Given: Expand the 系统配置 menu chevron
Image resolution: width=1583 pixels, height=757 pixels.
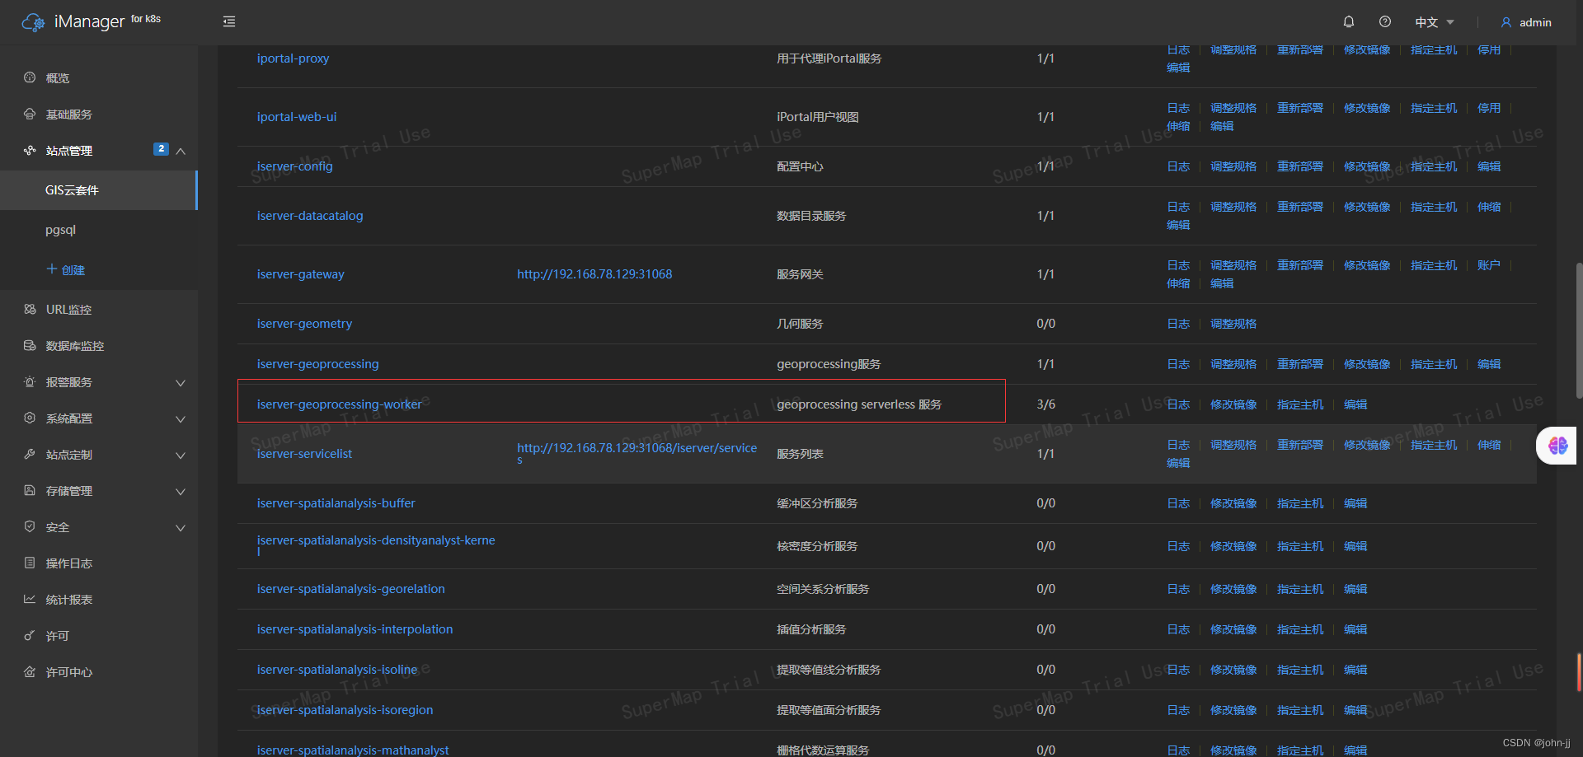Looking at the screenshot, I should tap(181, 418).
